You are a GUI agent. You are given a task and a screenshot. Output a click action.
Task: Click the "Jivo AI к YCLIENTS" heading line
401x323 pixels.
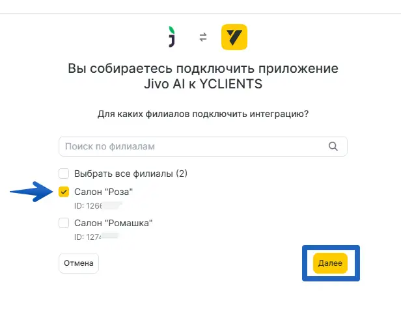[x=204, y=84]
